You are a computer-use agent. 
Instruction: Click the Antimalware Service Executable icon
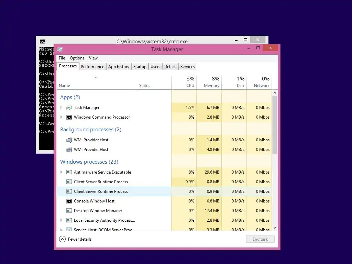click(x=69, y=172)
